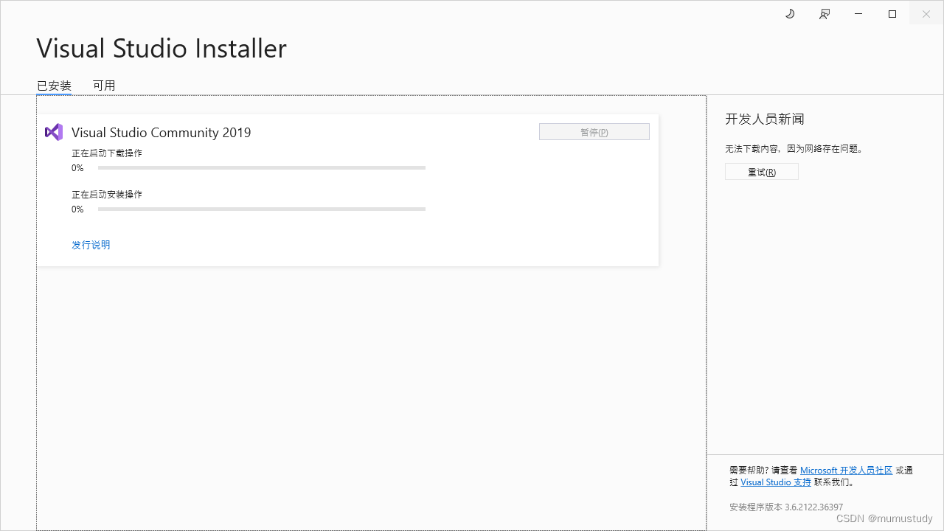Open the Microsoft 开发人员社区 link
This screenshot has width=944, height=531.
click(846, 470)
